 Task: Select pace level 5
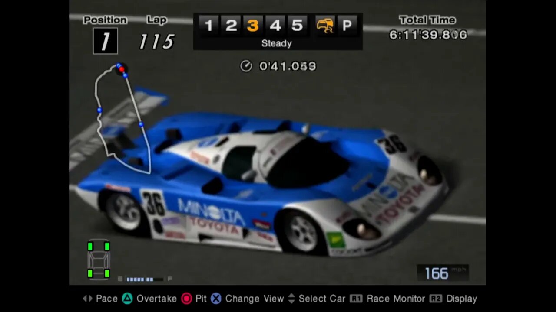tap(297, 25)
